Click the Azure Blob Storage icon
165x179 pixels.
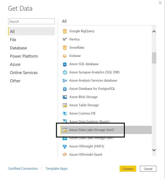[x=65, y=97]
